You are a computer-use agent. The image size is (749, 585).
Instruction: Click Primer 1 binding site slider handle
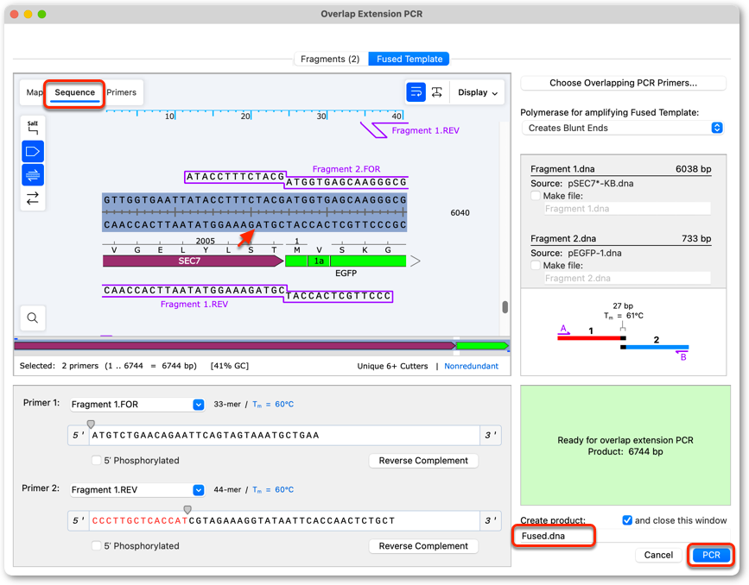[x=91, y=424]
